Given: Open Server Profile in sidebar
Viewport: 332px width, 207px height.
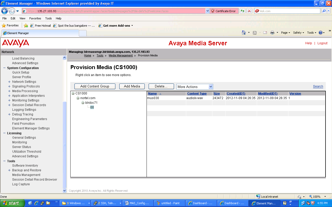Looking at the screenshot, I should [22, 77].
